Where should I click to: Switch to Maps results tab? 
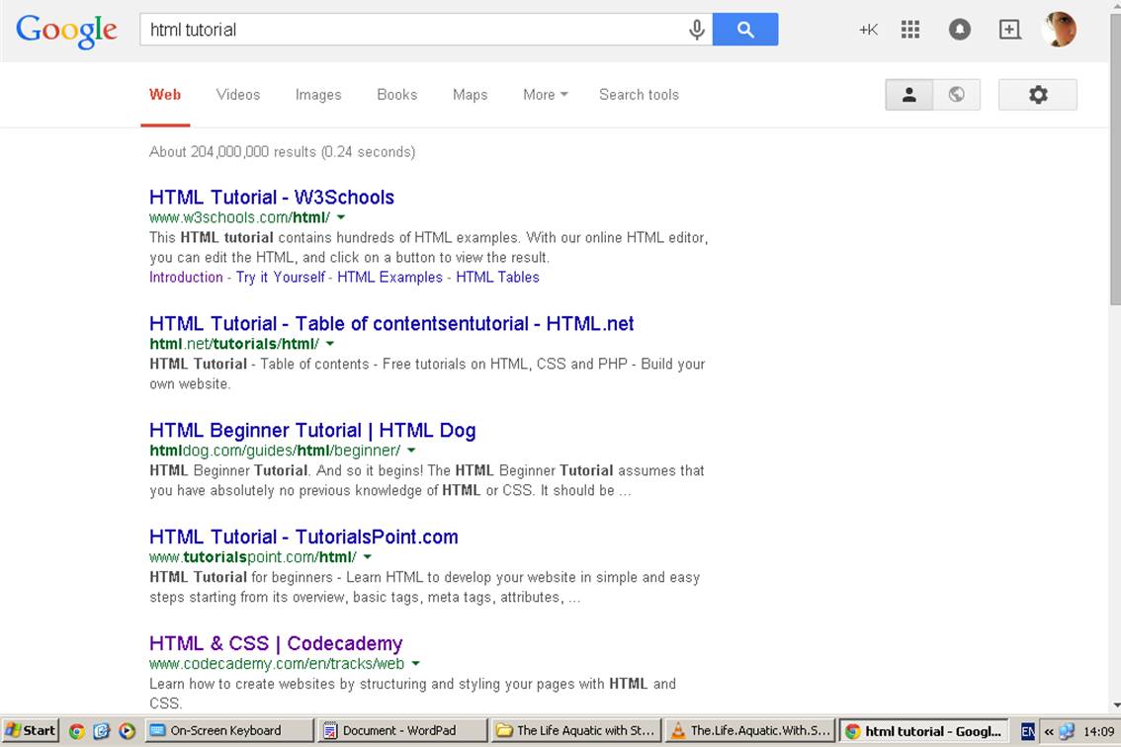[x=470, y=94]
